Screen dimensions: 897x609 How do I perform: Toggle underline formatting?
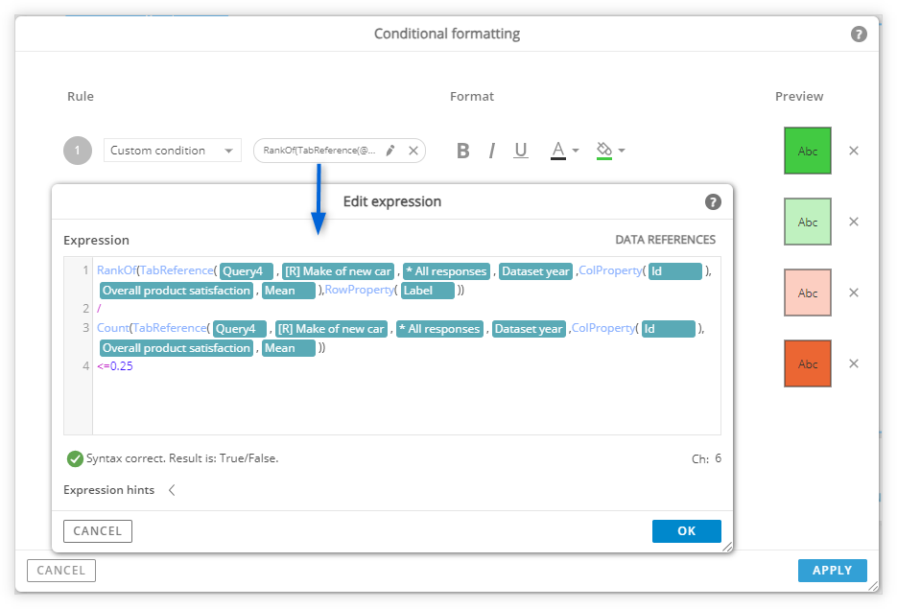point(521,151)
